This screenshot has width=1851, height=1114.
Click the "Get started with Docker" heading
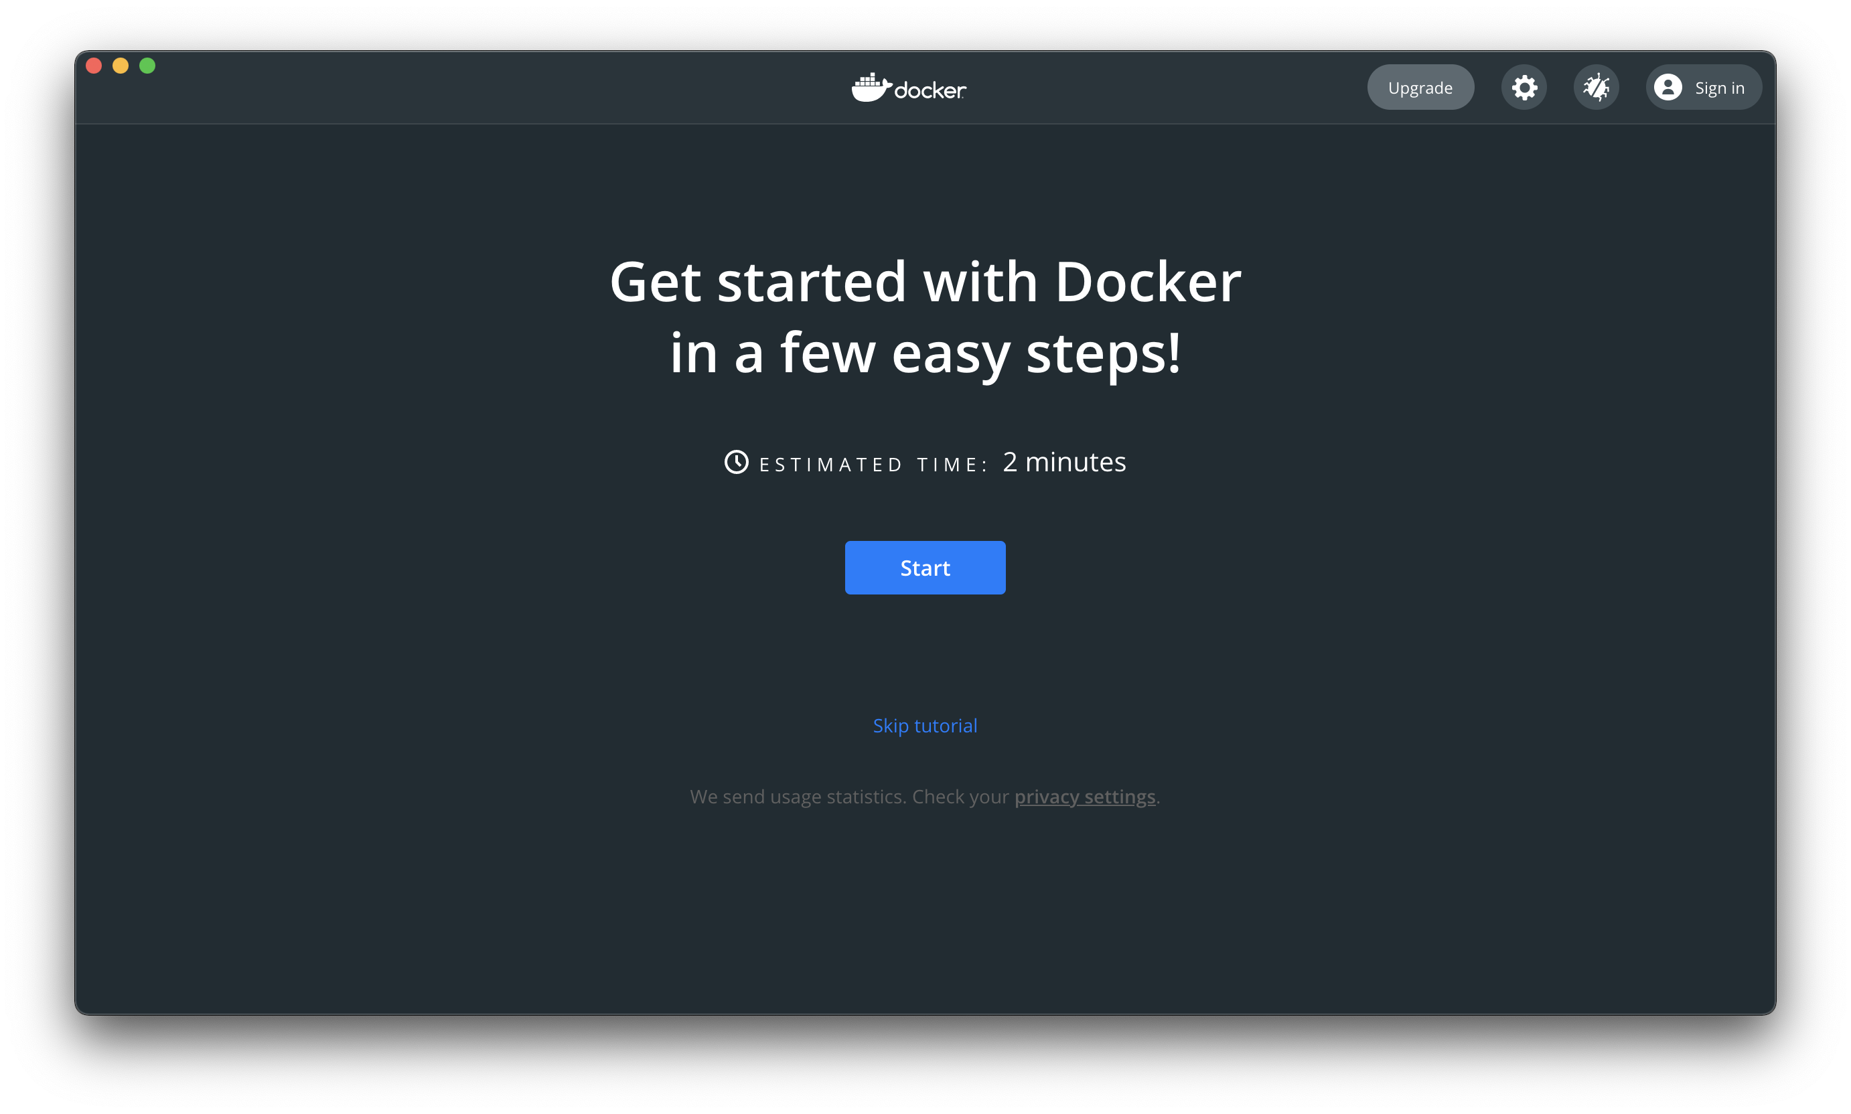(x=924, y=281)
